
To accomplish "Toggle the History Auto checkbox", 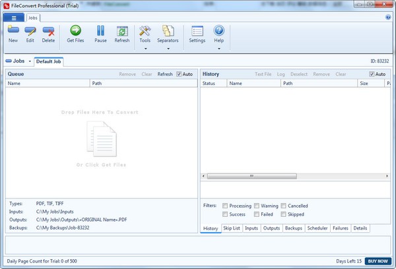I will 372,74.
